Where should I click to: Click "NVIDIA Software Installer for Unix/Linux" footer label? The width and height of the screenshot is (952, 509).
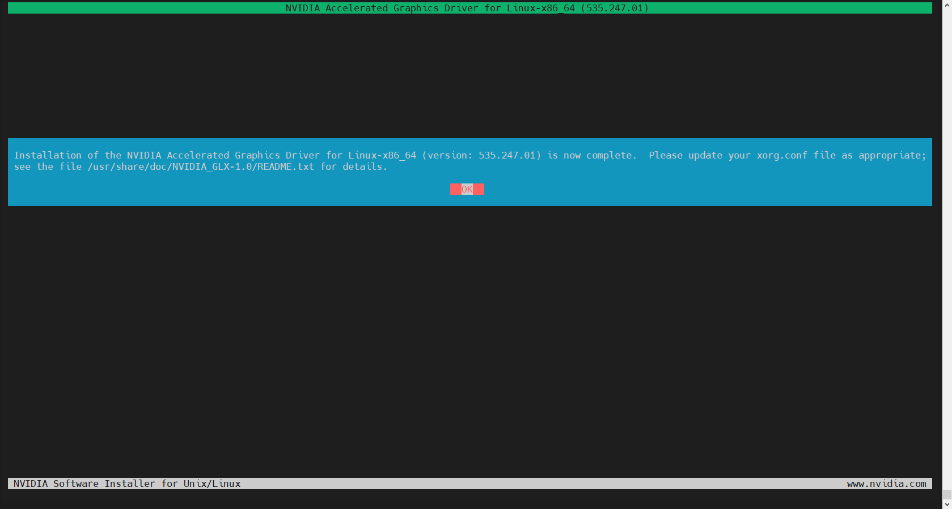click(x=127, y=484)
